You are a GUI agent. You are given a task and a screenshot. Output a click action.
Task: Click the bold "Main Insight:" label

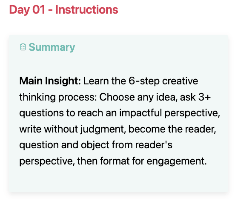50,81
